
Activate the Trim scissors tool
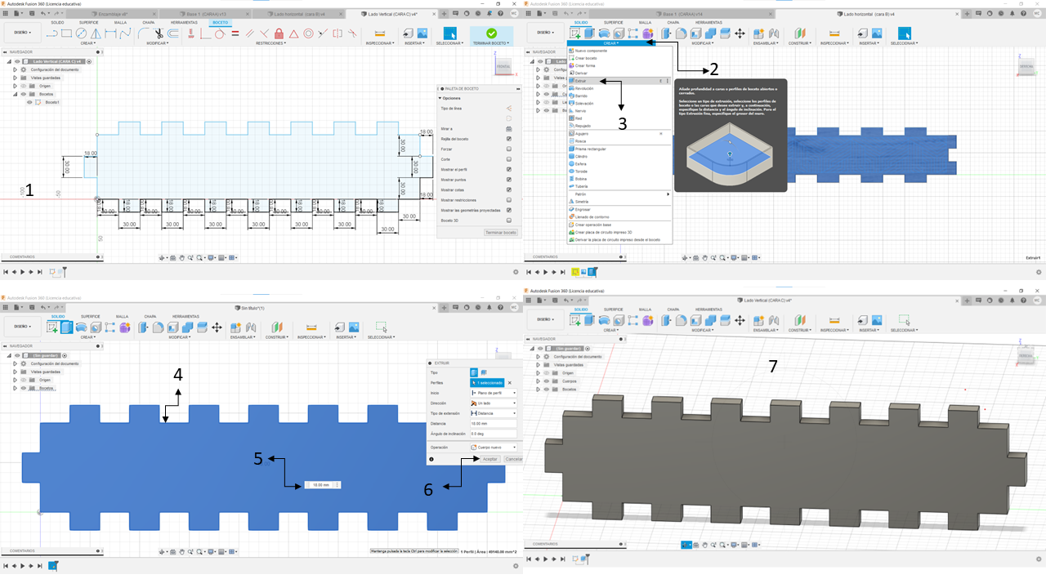click(159, 33)
